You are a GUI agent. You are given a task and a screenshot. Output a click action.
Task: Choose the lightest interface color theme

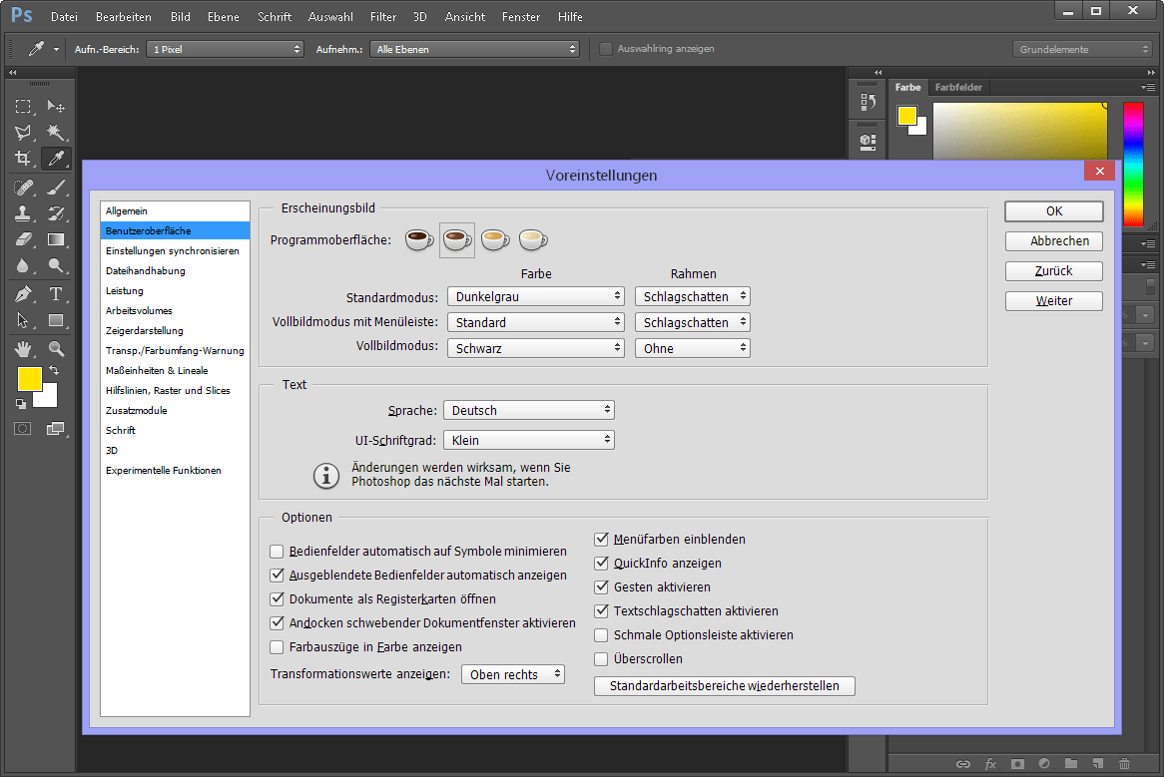[533, 239]
